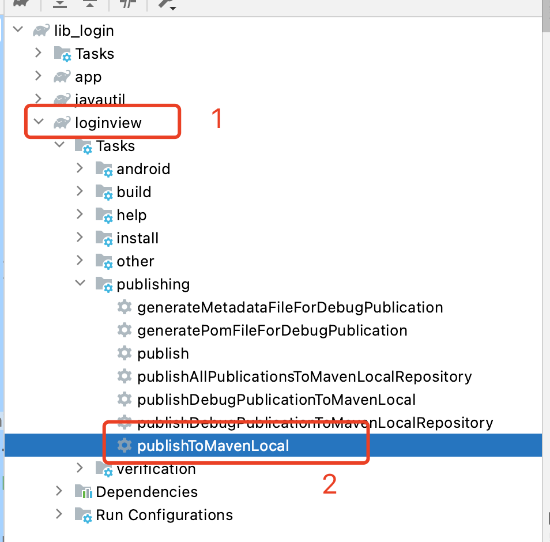Expand the javautil module node

[x=39, y=98]
